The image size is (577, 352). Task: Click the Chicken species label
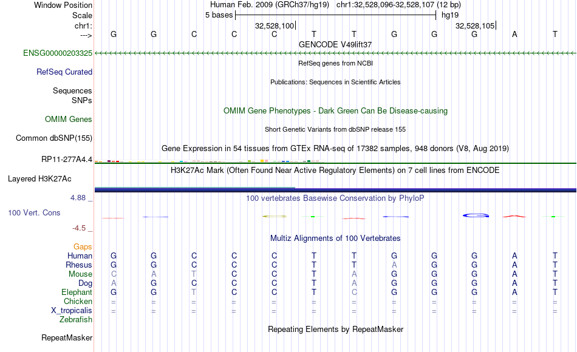click(x=78, y=301)
